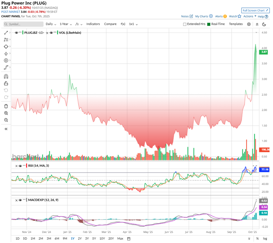
Task: Select the Max time range tab
Action: (x=120, y=239)
